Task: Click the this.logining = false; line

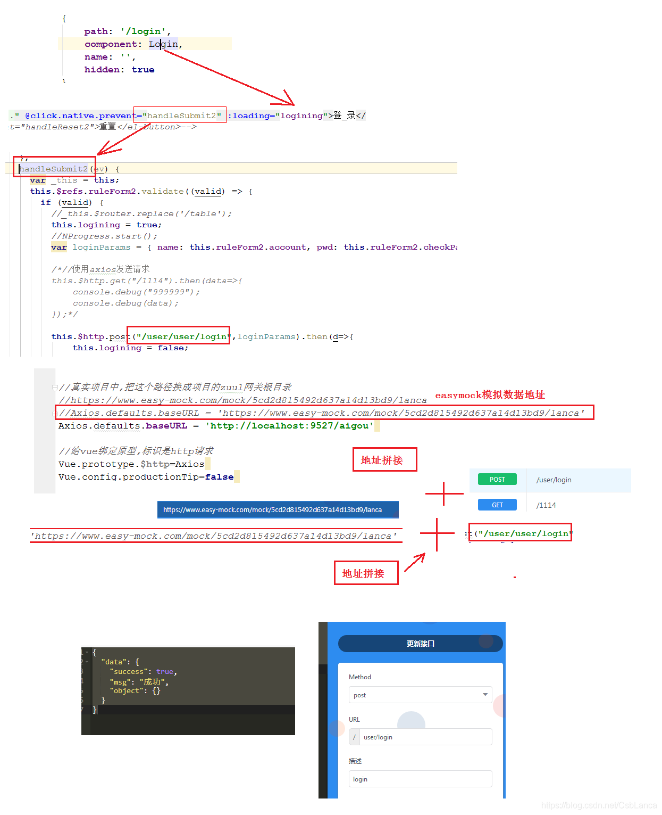Action: click(130, 348)
